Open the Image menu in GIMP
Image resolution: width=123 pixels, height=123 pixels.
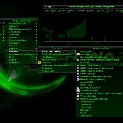coord(81,10)
